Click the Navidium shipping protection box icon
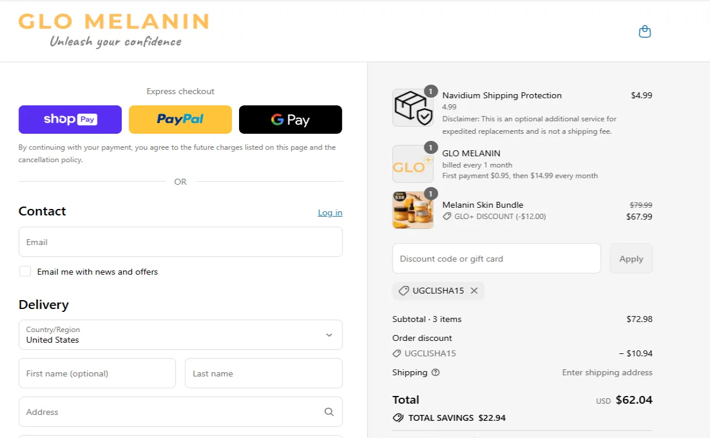This screenshot has height=438, width=710. tap(412, 108)
